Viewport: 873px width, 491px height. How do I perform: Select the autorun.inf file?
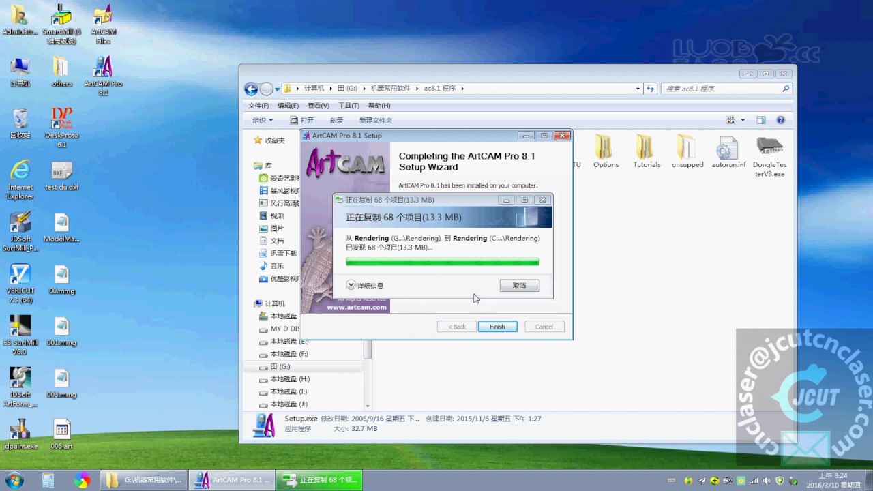click(729, 151)
